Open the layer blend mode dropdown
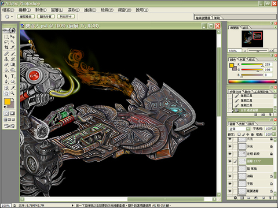Viewport: 278px width, 208px height. pos(248,129)
